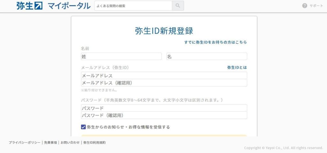Image resolution: width=327 pixels, height=153 pixels.
Task: Click the 名前 label
Action: tap(85, 49)
